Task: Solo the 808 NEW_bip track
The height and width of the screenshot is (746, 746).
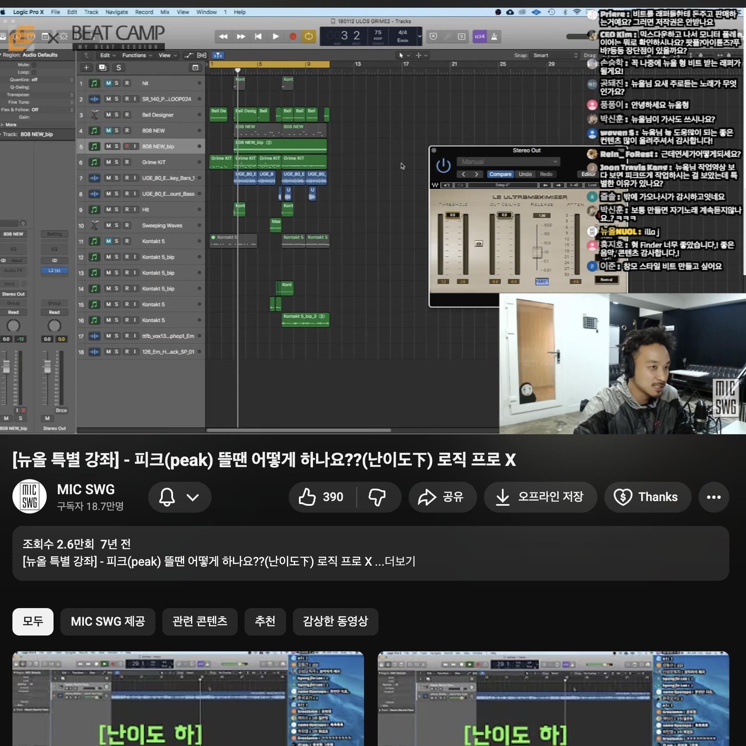Action: click(x=116, y=146)
